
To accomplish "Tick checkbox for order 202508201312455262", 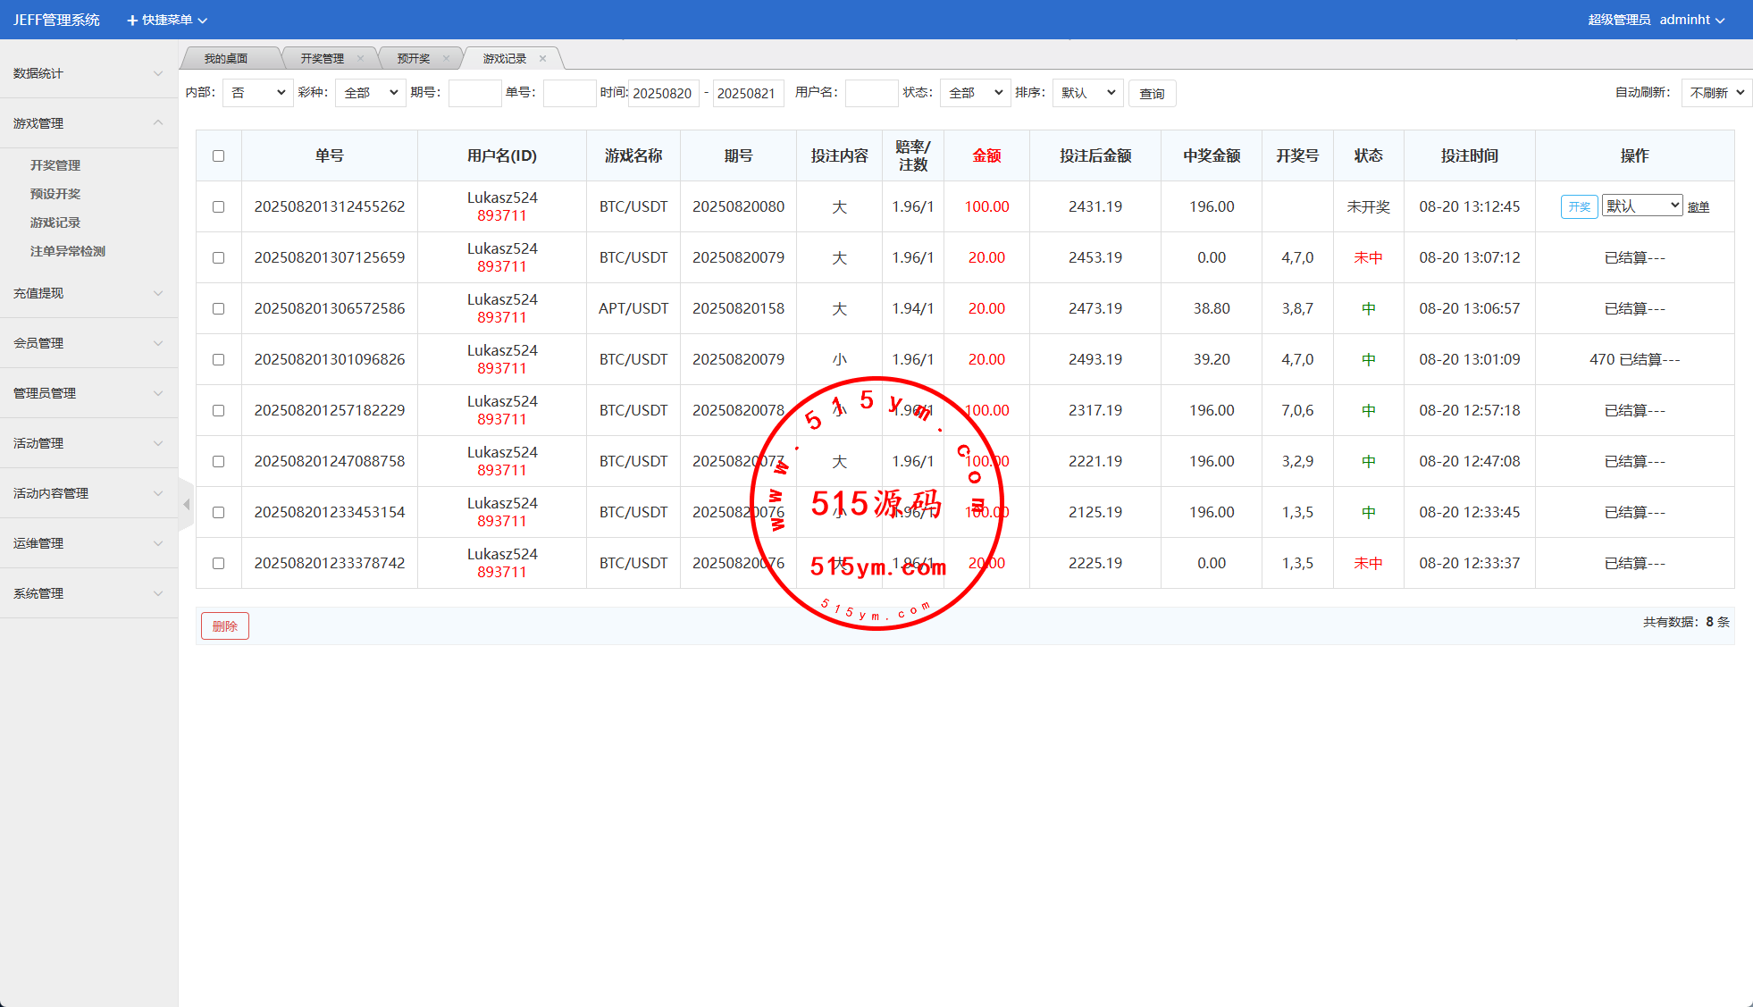I will point(218,207).
